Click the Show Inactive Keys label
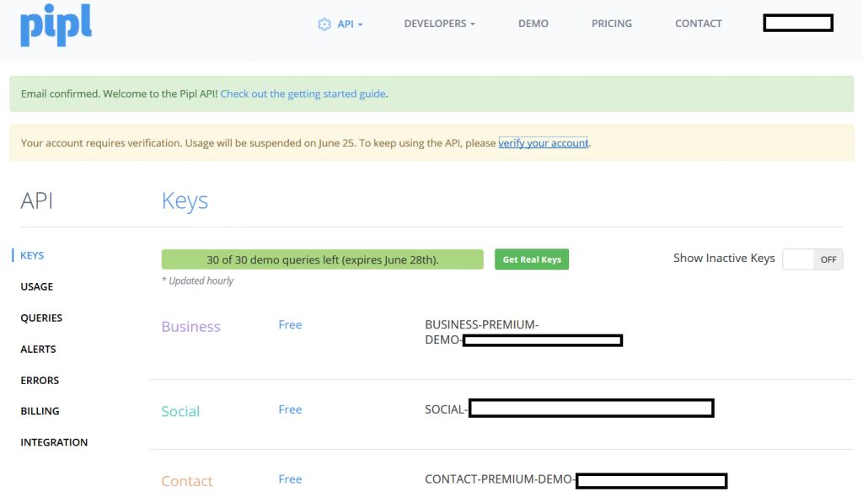Image resolution: width=863 pixels, height=497 pixels. 724,258
